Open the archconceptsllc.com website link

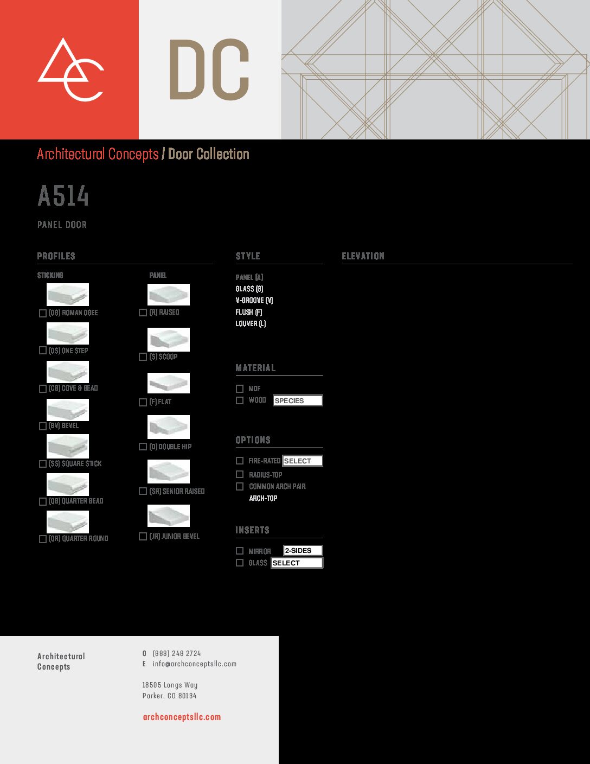point(182,717)
